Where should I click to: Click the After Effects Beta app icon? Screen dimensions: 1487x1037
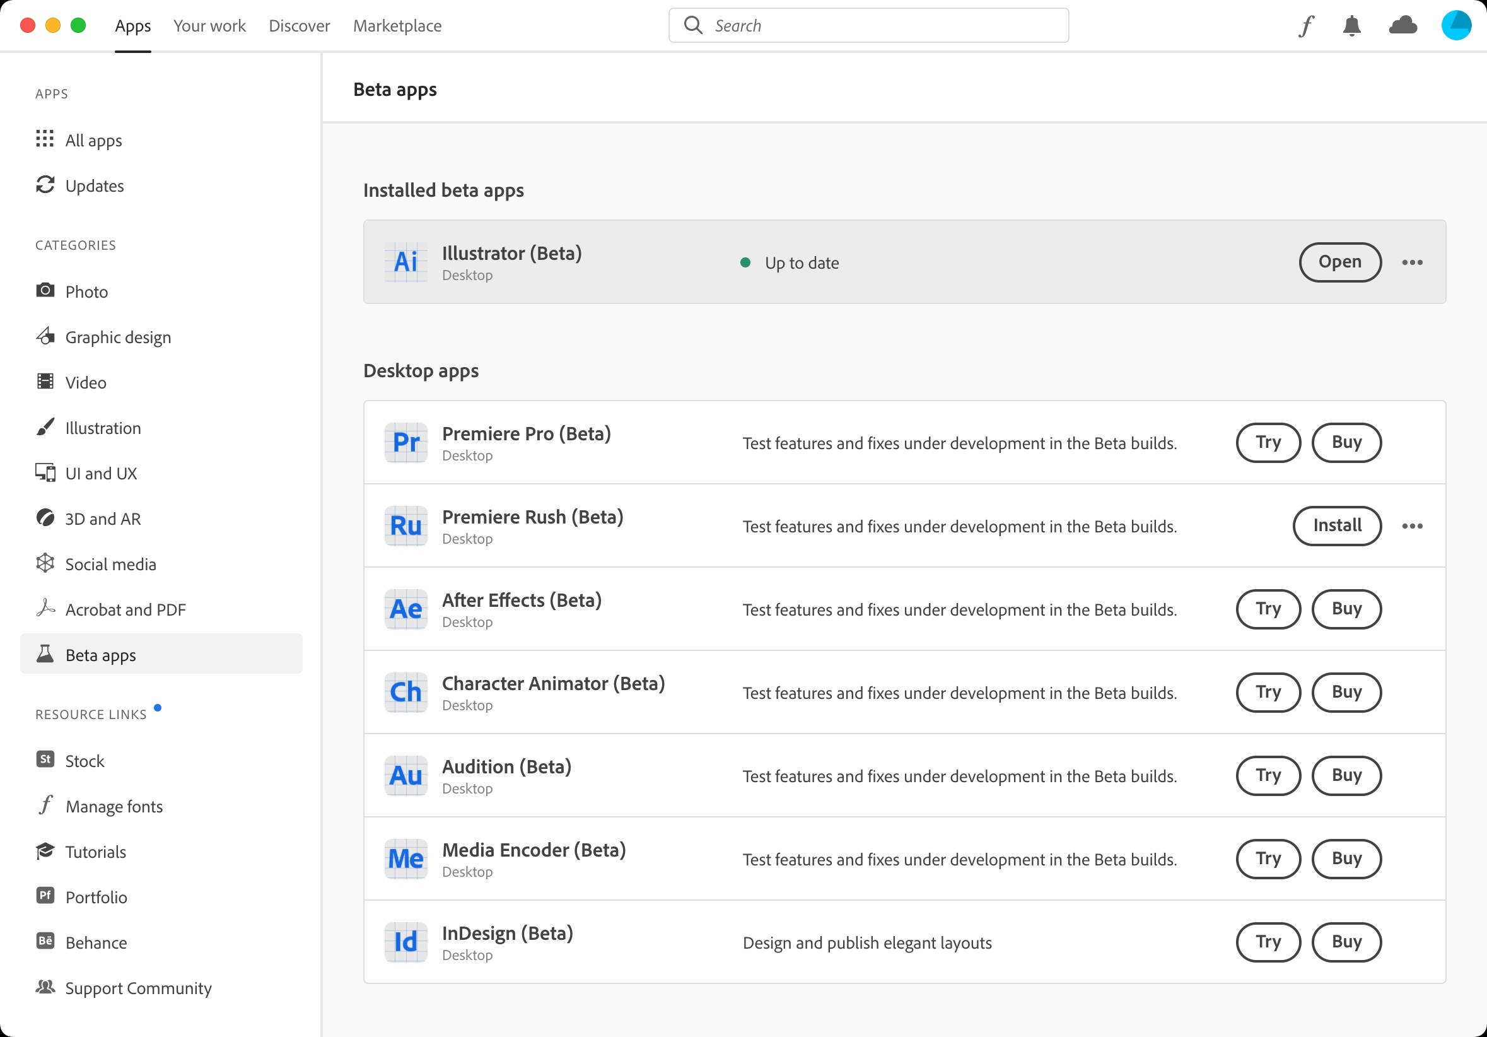tap(404, 609)
